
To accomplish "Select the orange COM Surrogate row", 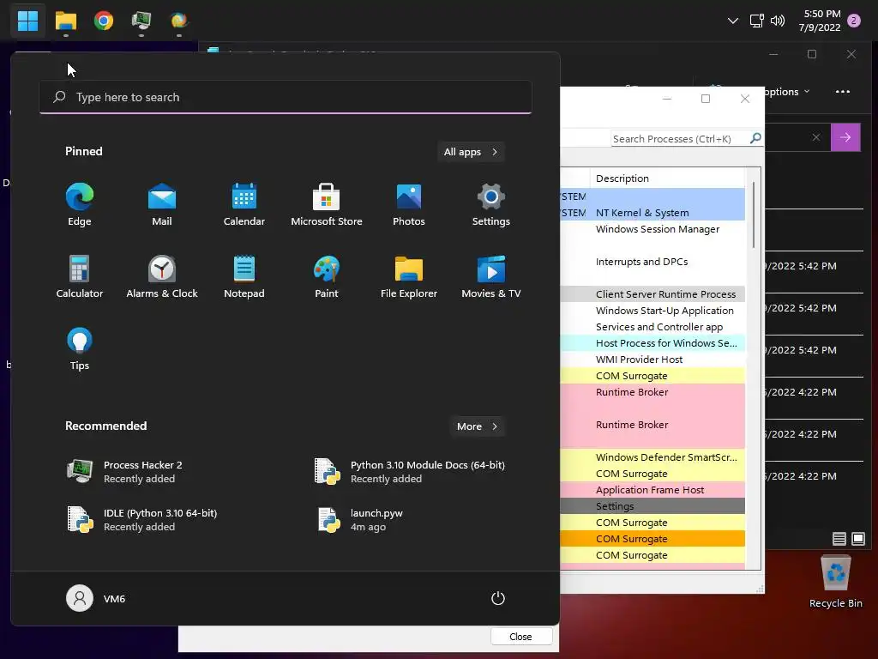I will (652, 539).
